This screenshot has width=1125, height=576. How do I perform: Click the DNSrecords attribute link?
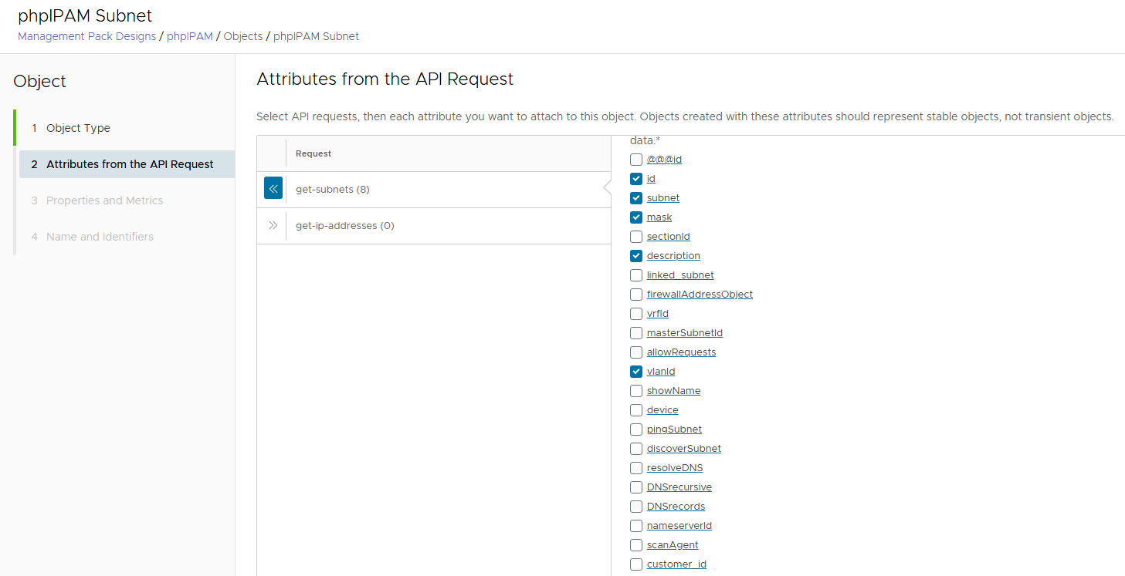pyautogui.click(x=676, y=507)
